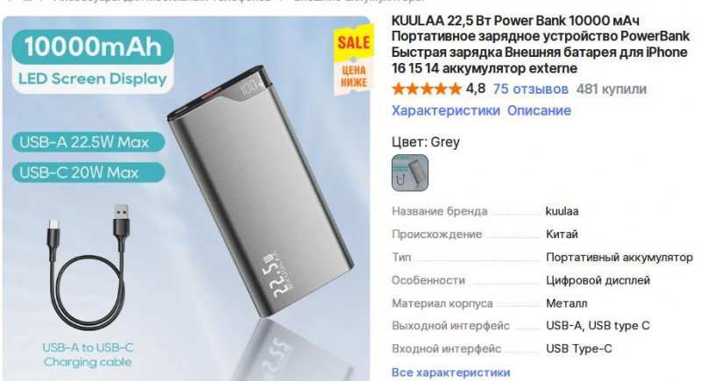Viewport: 701px width, 381px height.
Task: Jump to the Характеристики section
Action: coord(446,110)
